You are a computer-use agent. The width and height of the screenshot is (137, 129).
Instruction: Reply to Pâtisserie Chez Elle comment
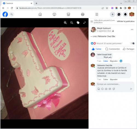coord(114,79)
